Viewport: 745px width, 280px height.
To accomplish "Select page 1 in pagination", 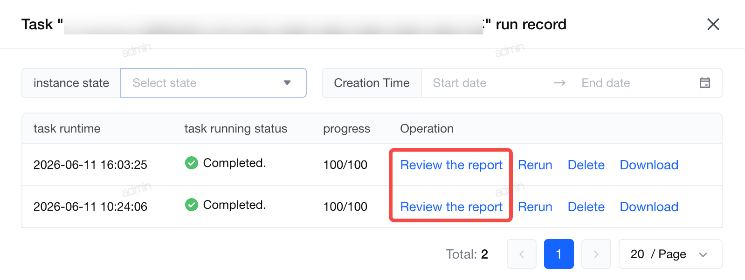I will tap(559, 254).
